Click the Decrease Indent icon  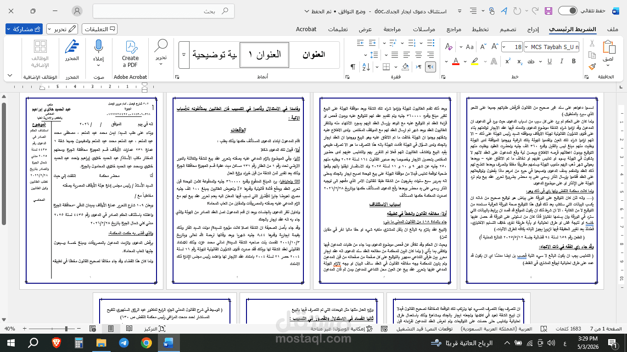click(x=372, y=43)
